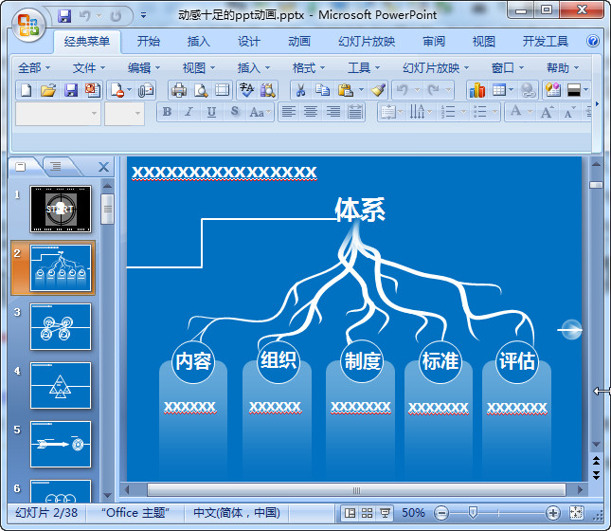The image size is (611, 531).
Task: Click the Print Preview magnifier icon
Action: click(201, 90)
